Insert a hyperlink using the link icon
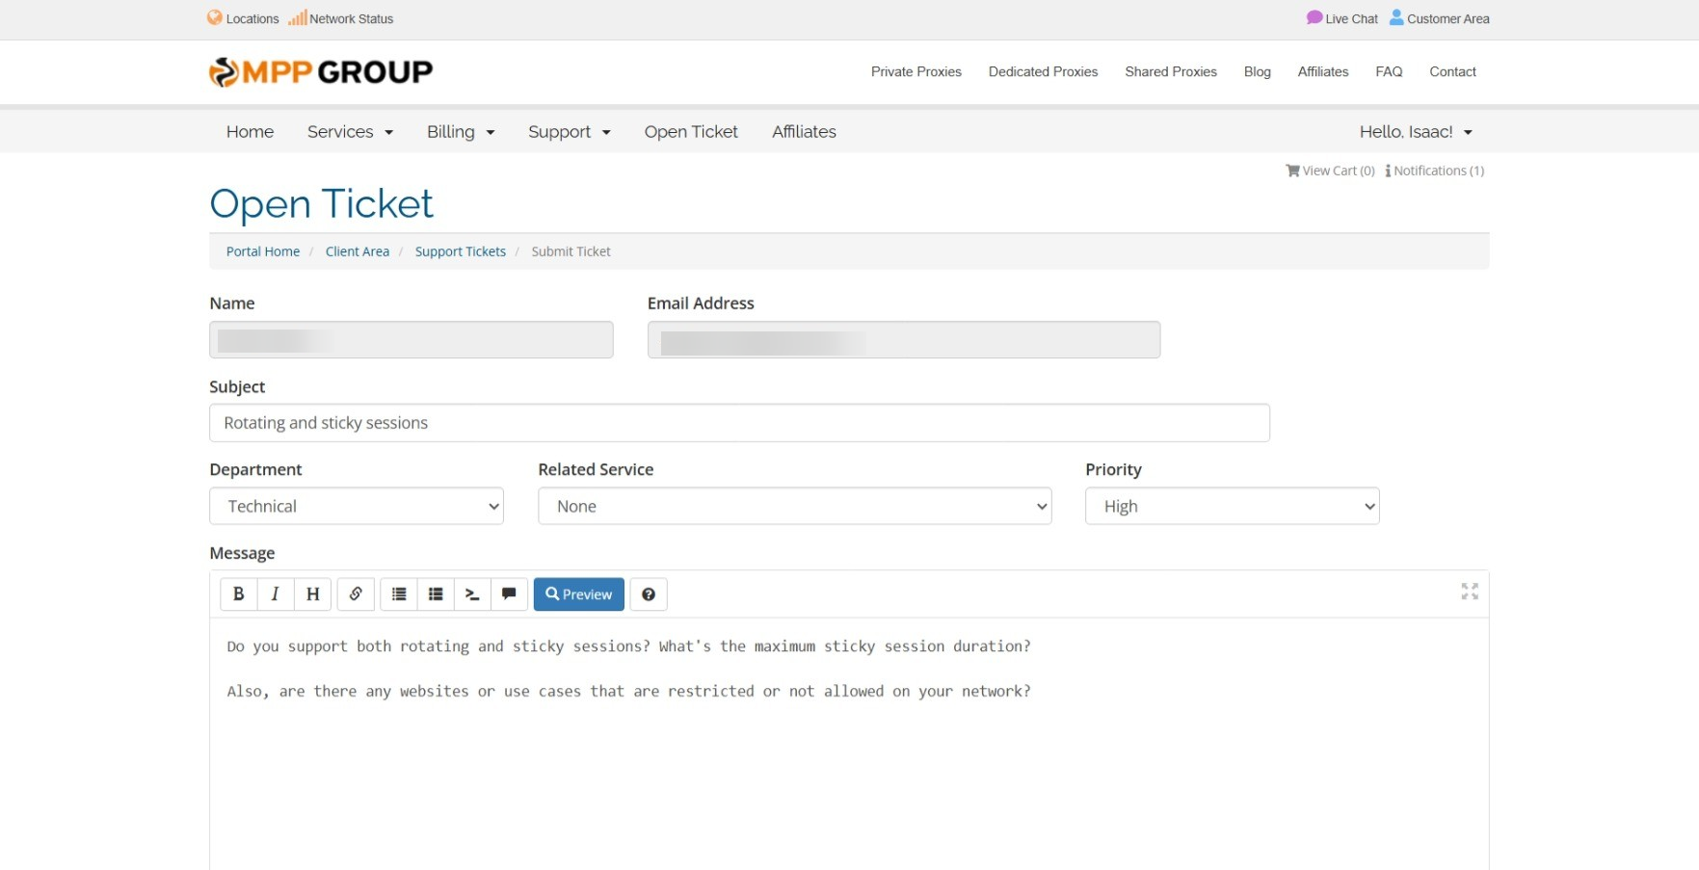 (356, 594)
